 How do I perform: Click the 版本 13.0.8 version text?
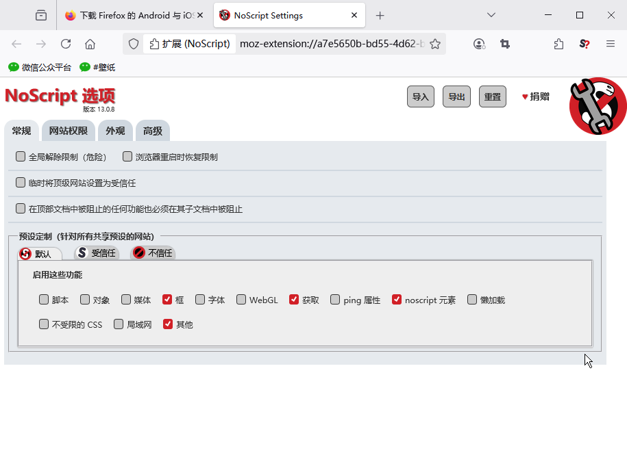pos(99,109)
